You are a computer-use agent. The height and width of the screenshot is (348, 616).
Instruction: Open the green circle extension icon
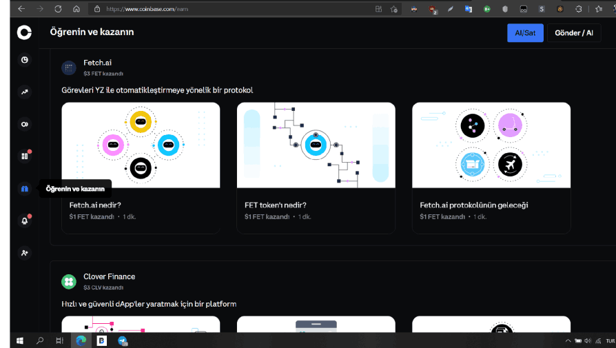[x=486, y=9]
